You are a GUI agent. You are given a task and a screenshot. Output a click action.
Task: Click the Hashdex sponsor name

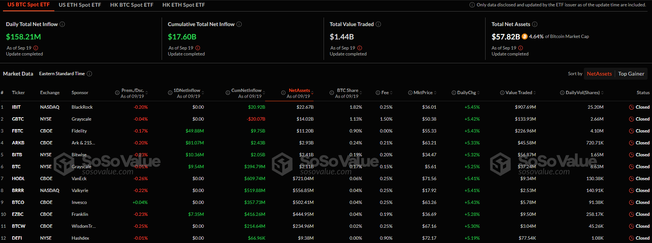(x=80, y=238)
